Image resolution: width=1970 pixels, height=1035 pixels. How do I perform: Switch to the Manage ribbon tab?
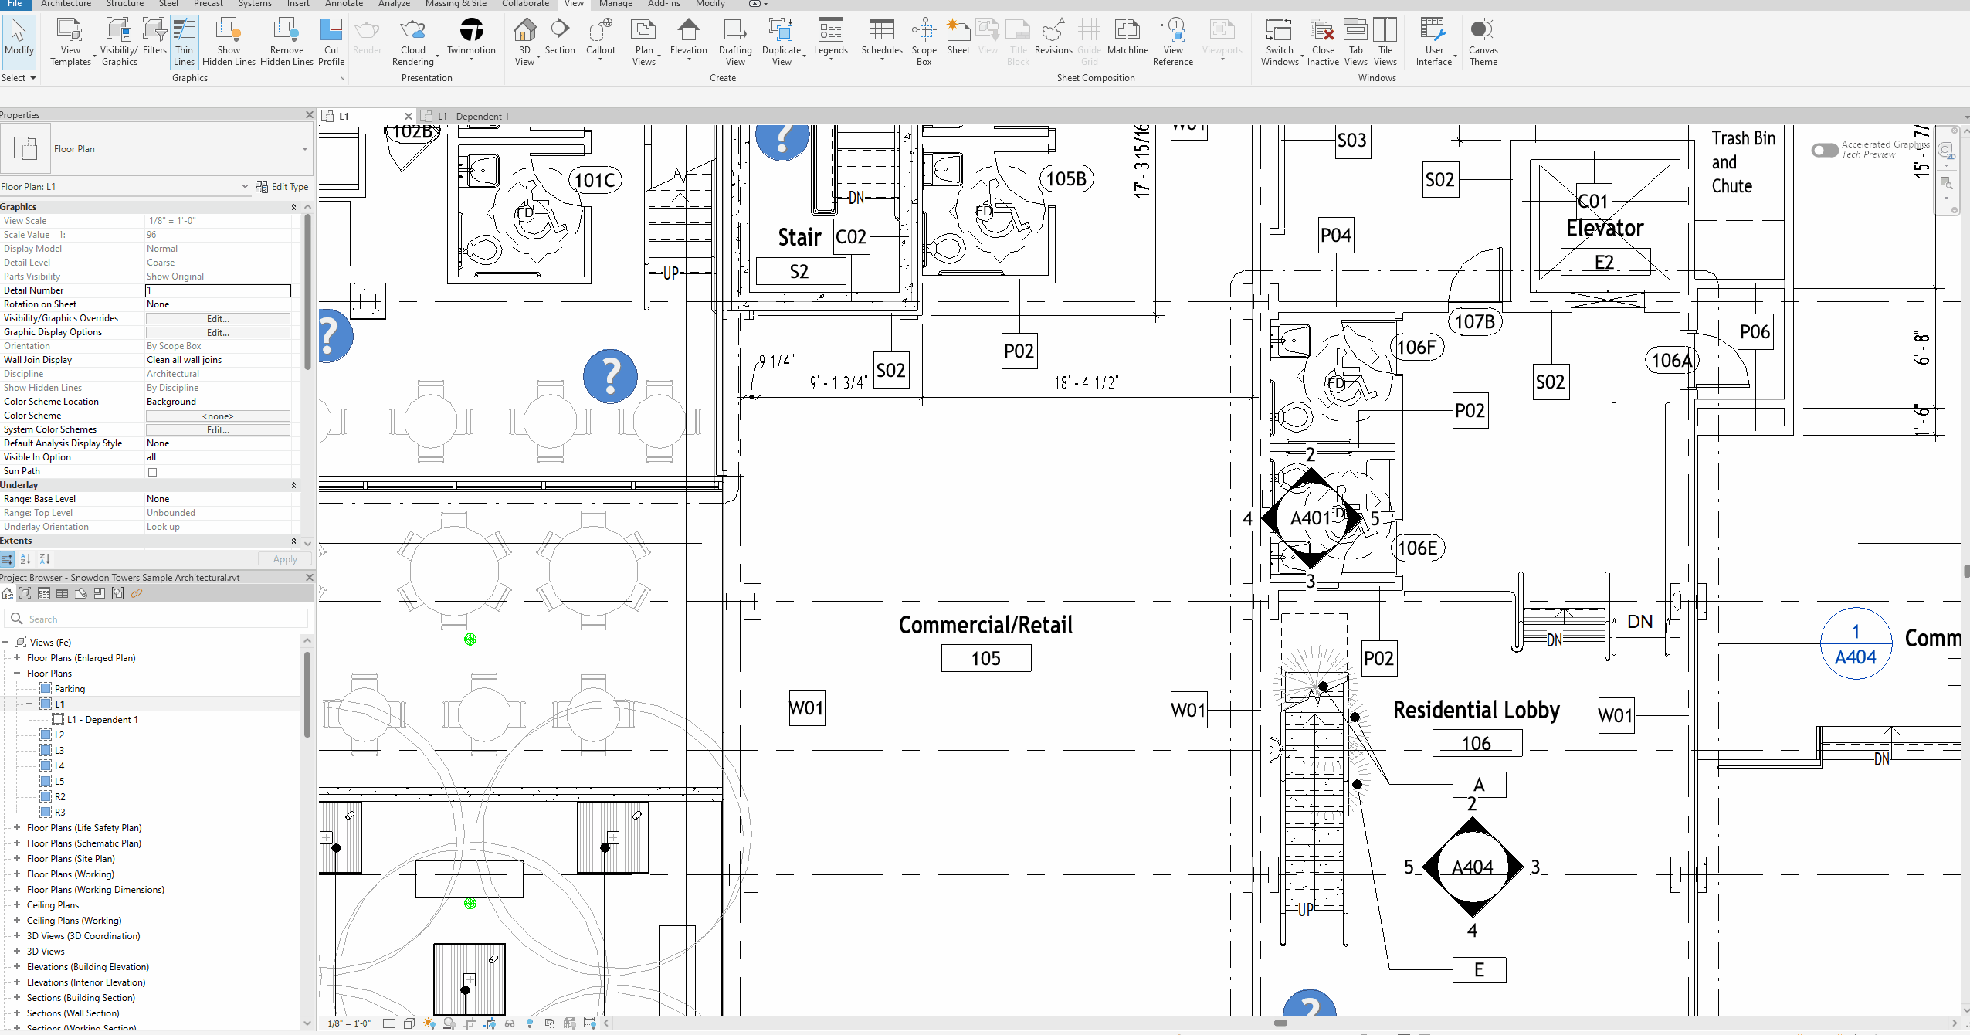[x=615, y=5]
